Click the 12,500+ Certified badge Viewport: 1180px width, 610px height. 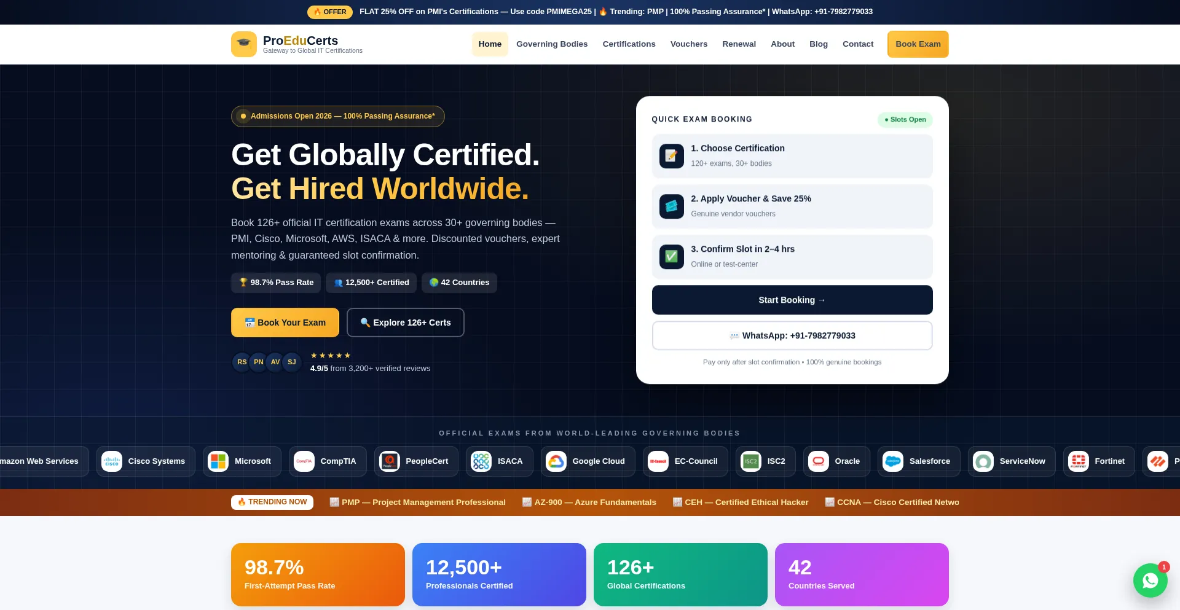[x=371, y=283]
